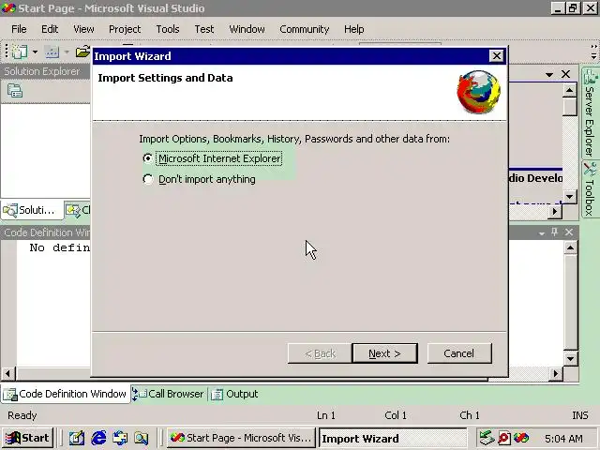The image size is (600, 450).
Task: Close the Start Page document tab
Action: point(565,74)
